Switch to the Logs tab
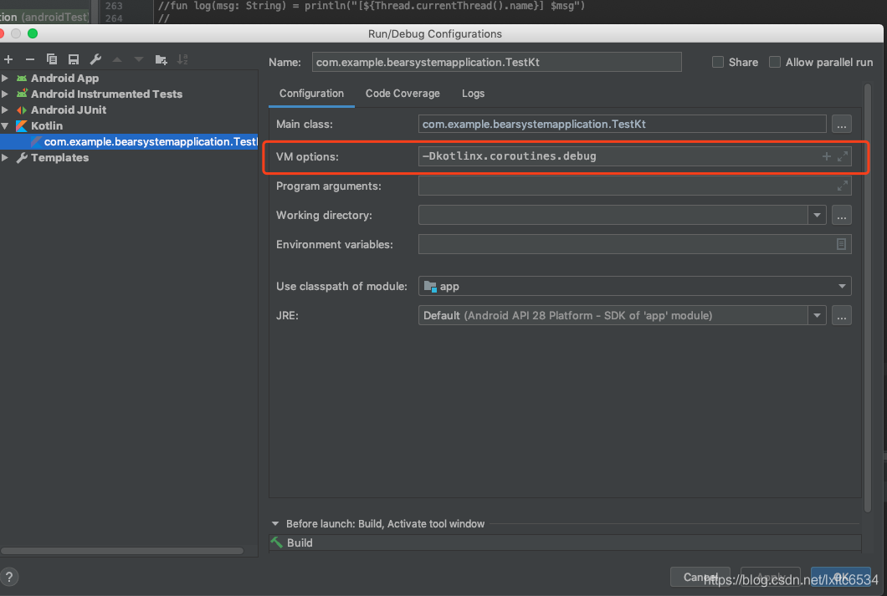The width and height of the screenshot is (887, 596). tap(473, 94)
